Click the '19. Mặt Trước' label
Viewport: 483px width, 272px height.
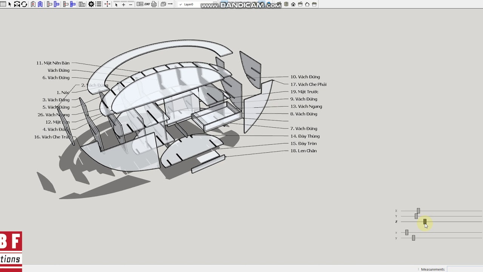(x=305, y=92)
